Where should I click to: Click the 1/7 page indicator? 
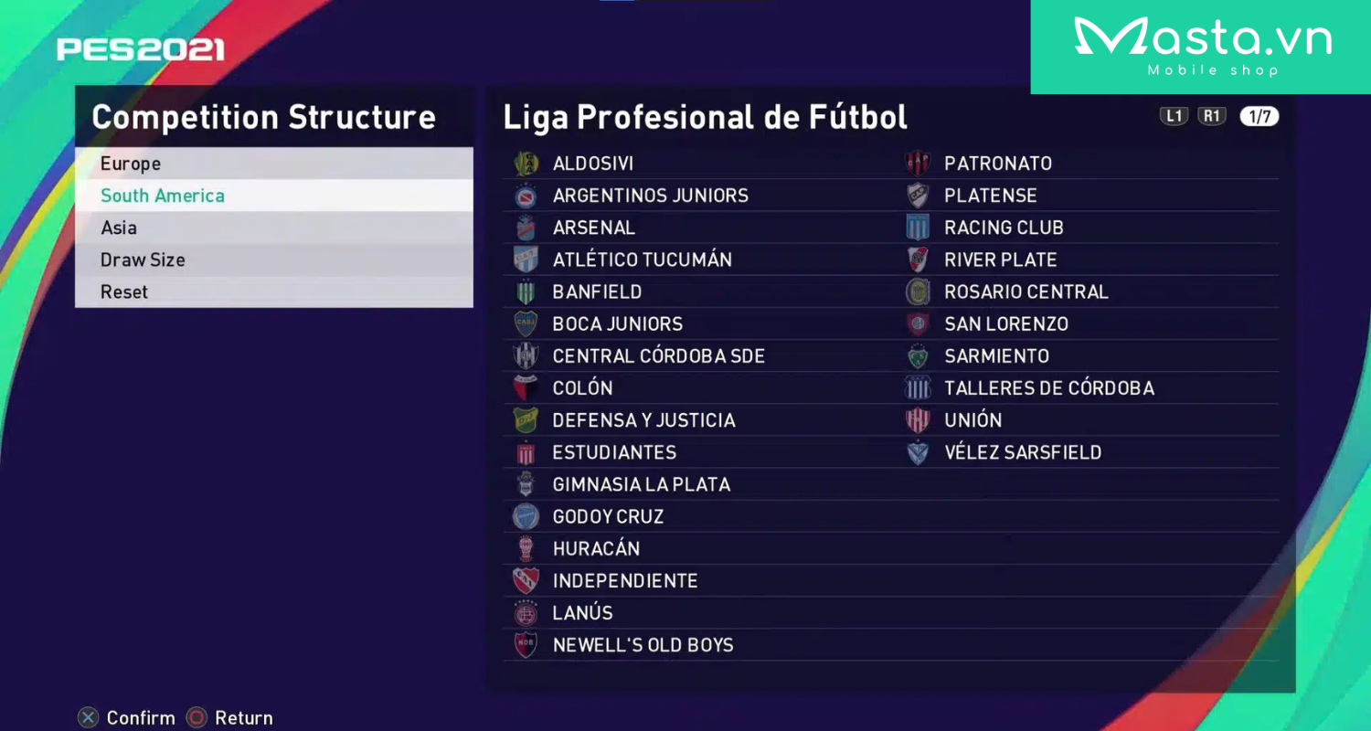1259,116
